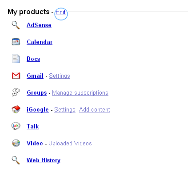This screenshot has width=191, height=172.
Task: Open Gmail Settings link
Action: tap(60, 76)
